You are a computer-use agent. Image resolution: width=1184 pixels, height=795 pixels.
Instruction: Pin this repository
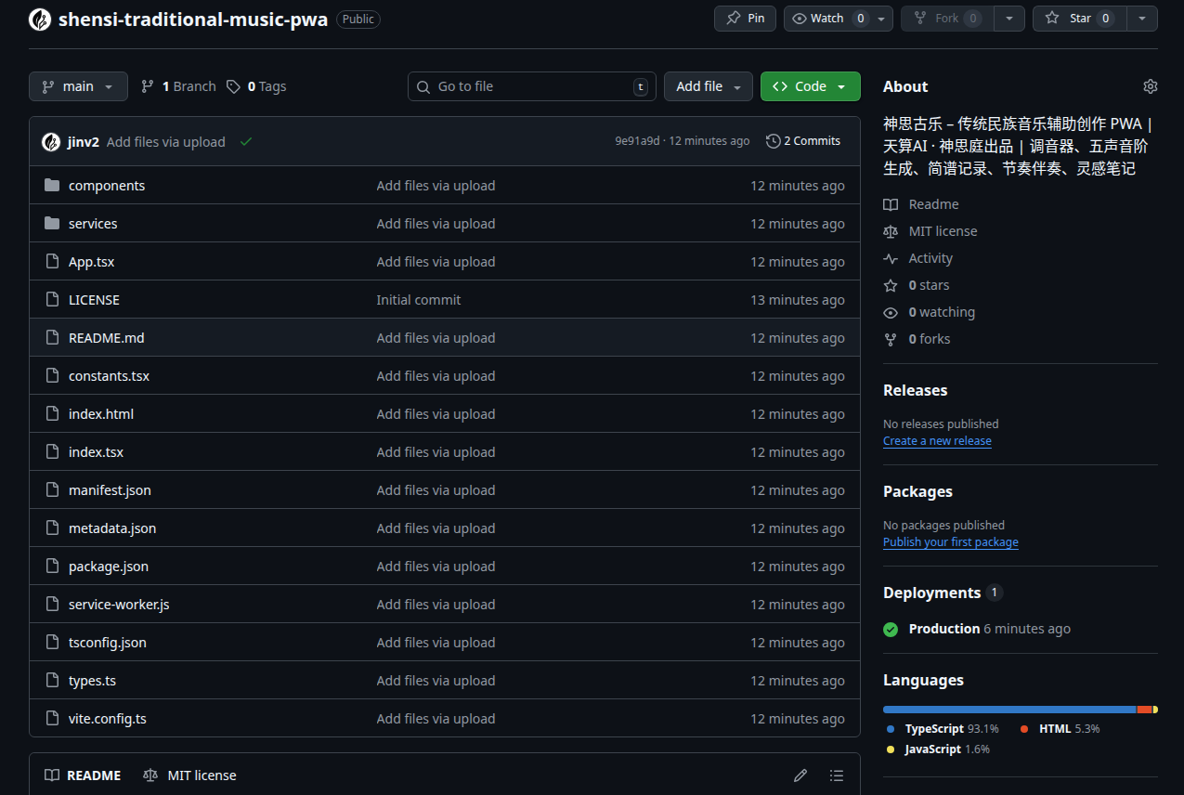745,19
